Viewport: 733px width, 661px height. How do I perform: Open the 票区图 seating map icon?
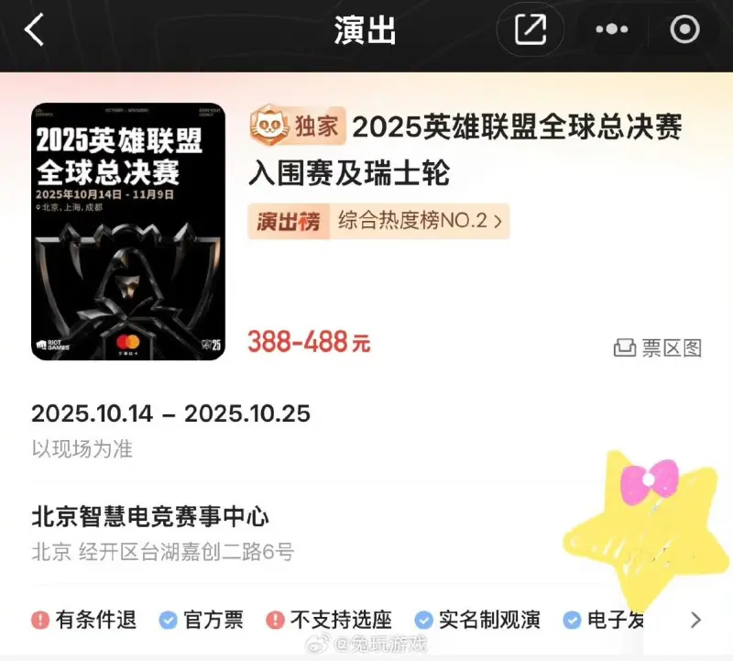(x=625, y=348)
